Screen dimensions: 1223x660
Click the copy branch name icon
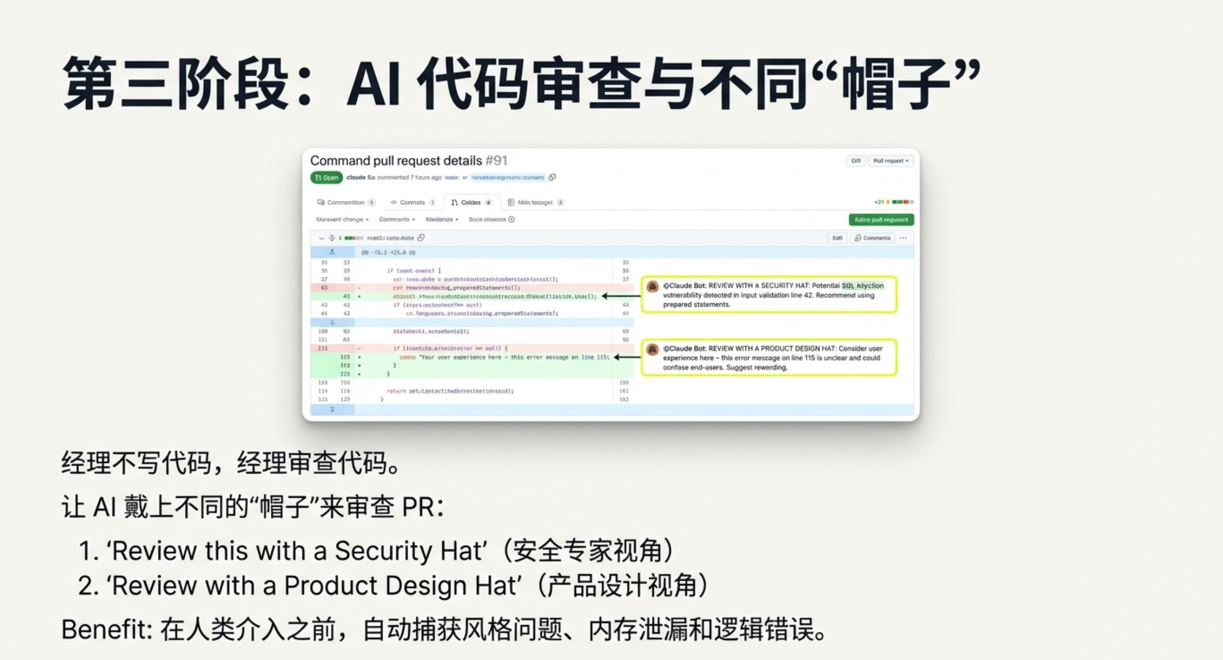pos(552,178)
